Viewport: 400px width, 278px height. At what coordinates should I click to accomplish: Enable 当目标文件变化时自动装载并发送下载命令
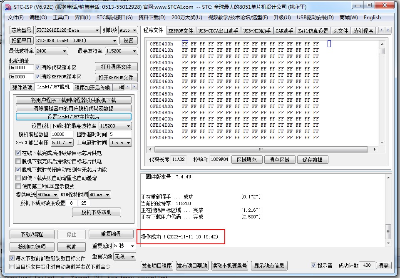point(12,267)
